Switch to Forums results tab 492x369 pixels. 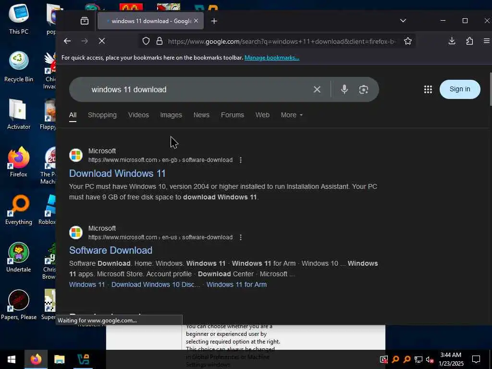(x=232, y=115)
